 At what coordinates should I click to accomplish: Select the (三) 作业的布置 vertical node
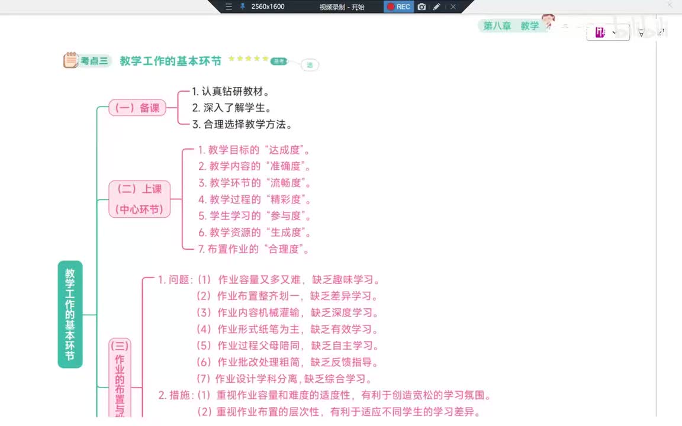[120, 377]
